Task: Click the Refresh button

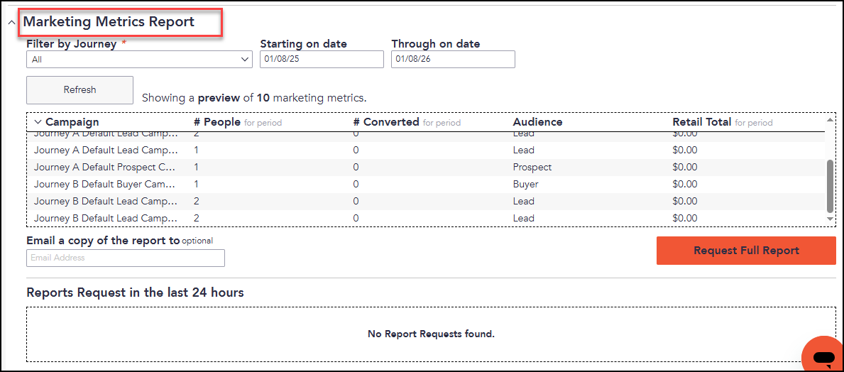Action: click(x=80, y=90)
